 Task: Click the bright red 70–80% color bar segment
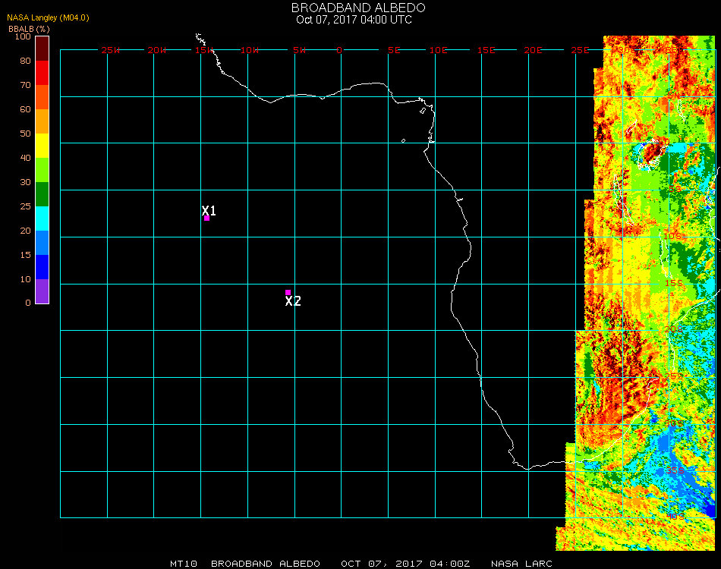[x=43, y=73]
